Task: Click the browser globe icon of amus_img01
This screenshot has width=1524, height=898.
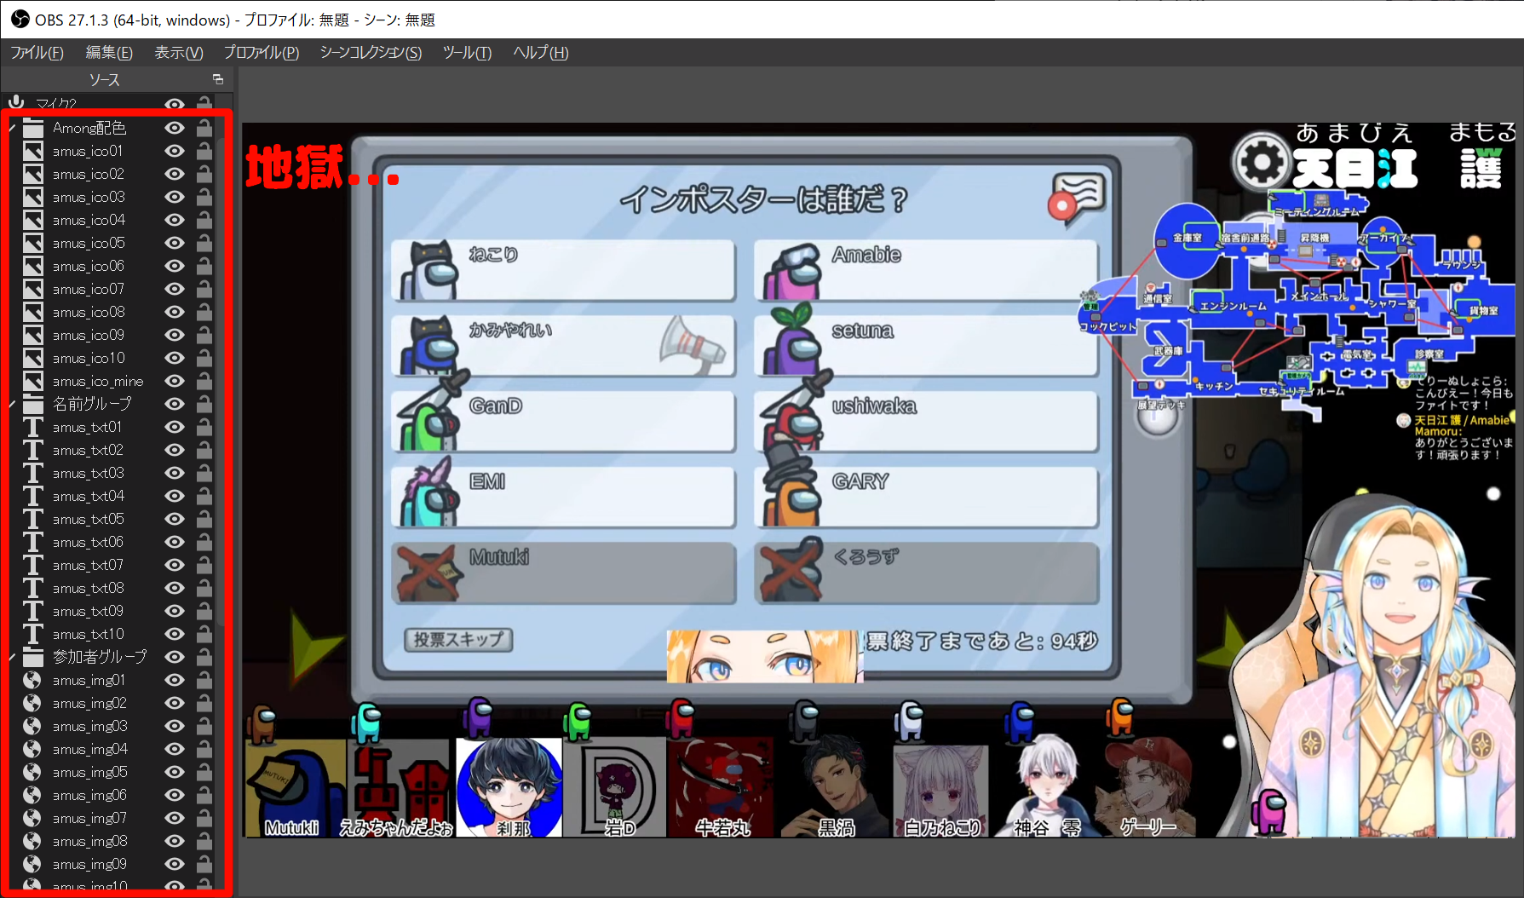Action: [32, 680]
